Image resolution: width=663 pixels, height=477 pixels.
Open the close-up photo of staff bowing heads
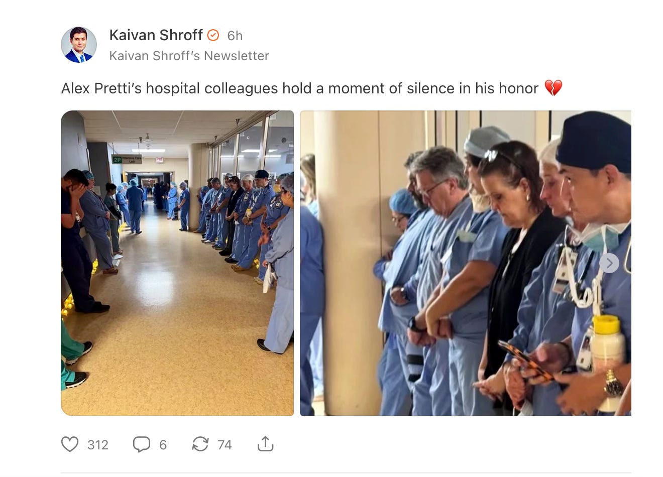466,263
